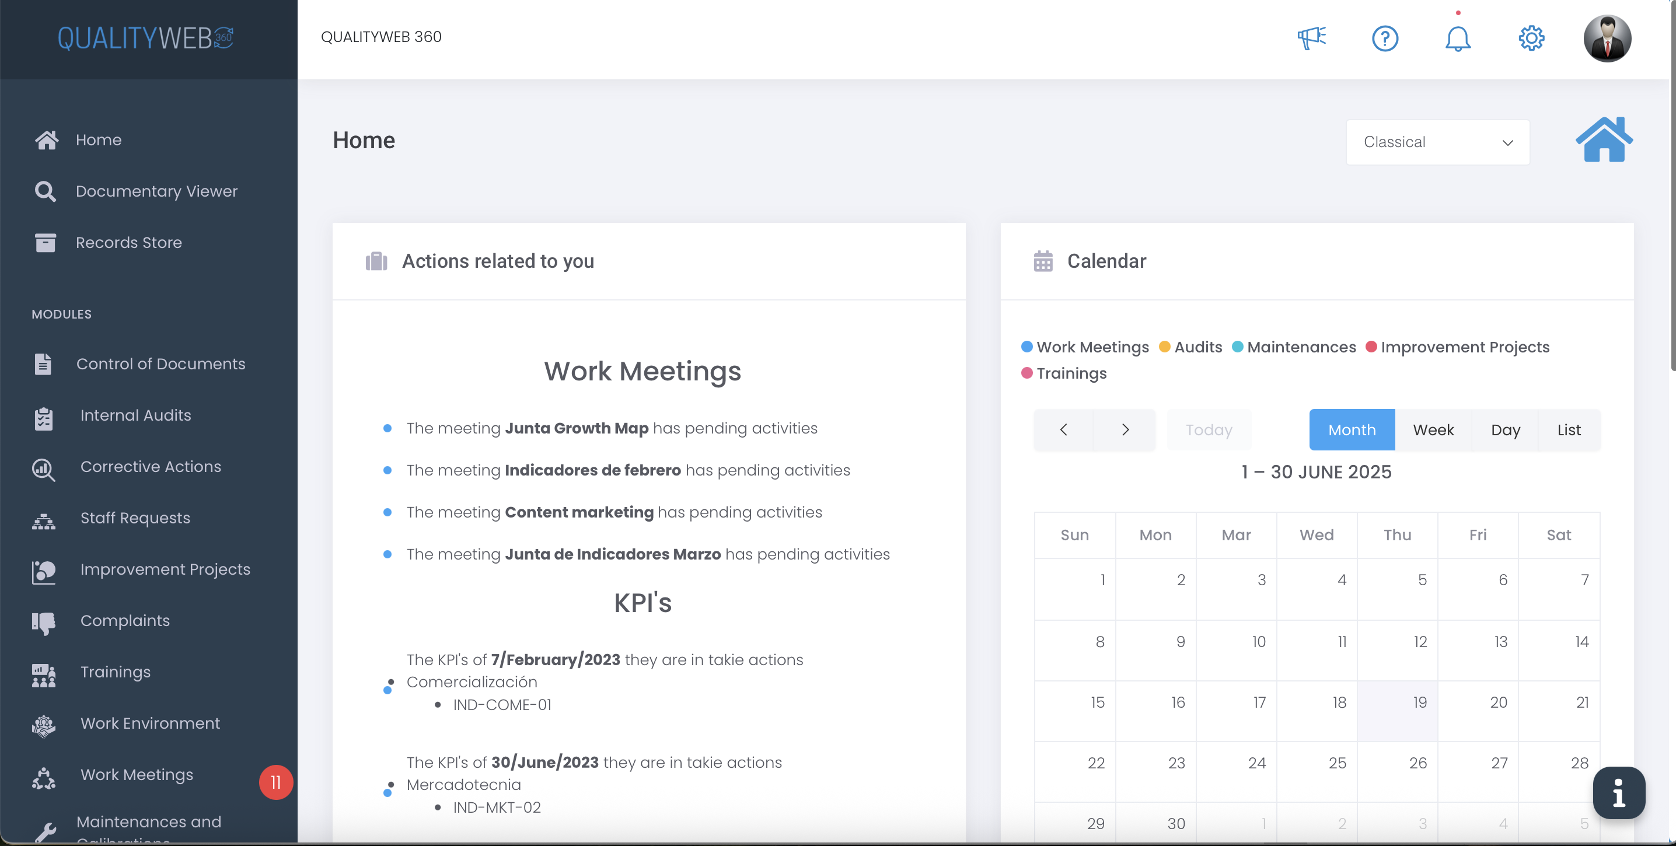Open the Corrective Actions module
This screenshot has height=846, width=1676.
[151, 466]
